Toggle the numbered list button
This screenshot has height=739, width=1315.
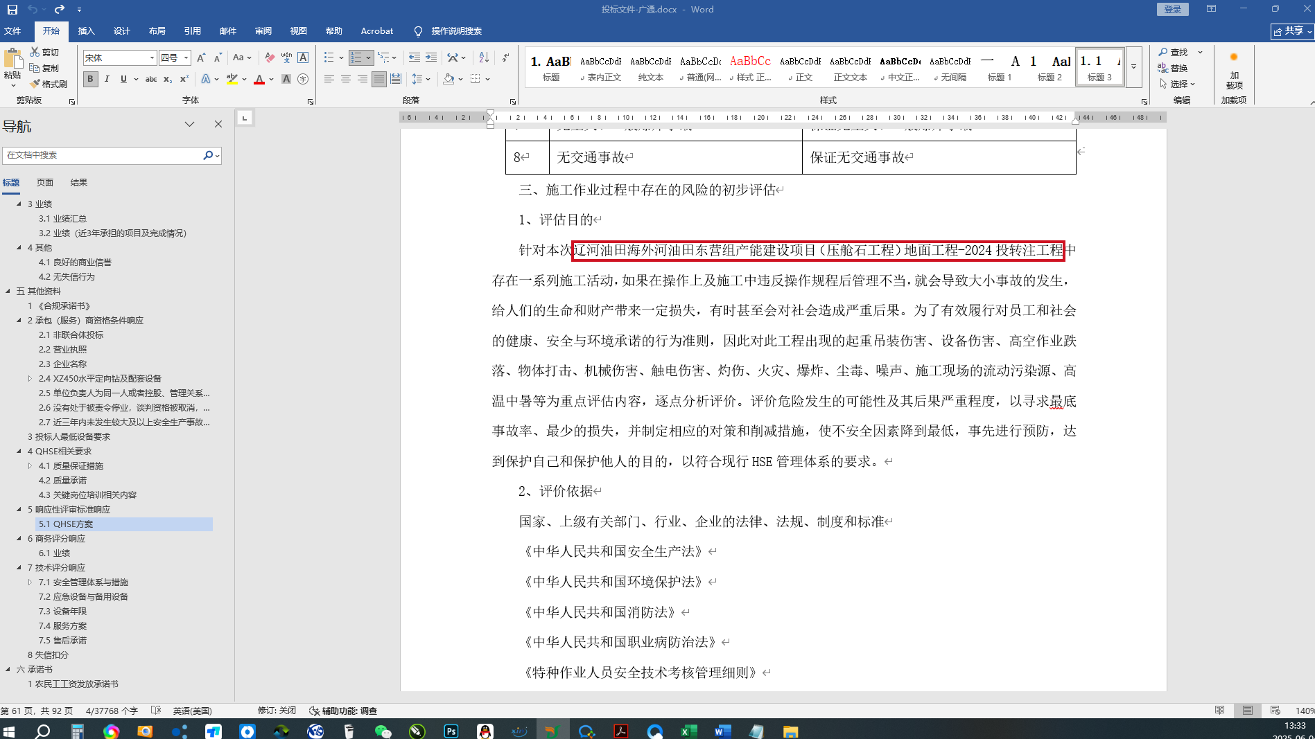(356, 57)
